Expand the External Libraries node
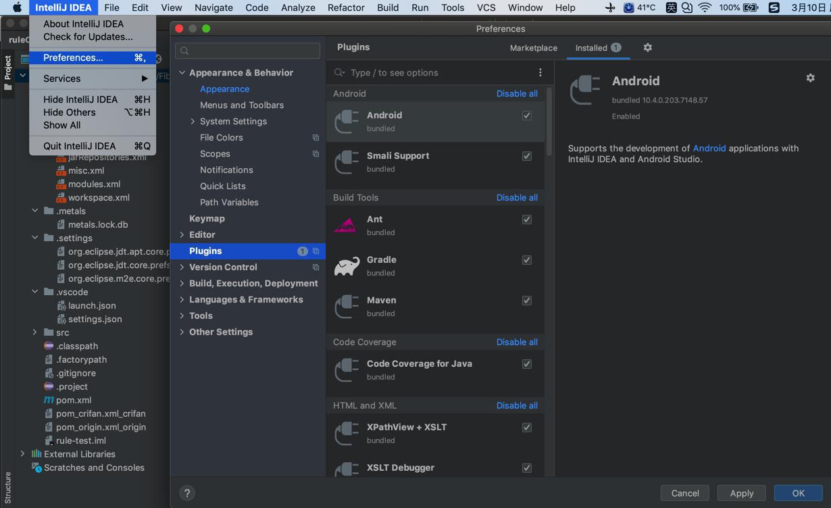 22,454
